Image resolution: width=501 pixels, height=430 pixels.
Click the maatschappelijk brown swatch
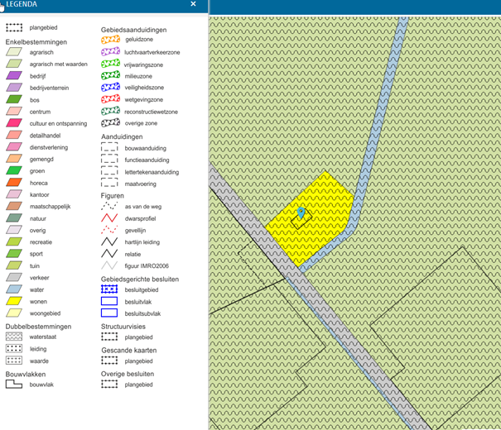coord(14,207)
